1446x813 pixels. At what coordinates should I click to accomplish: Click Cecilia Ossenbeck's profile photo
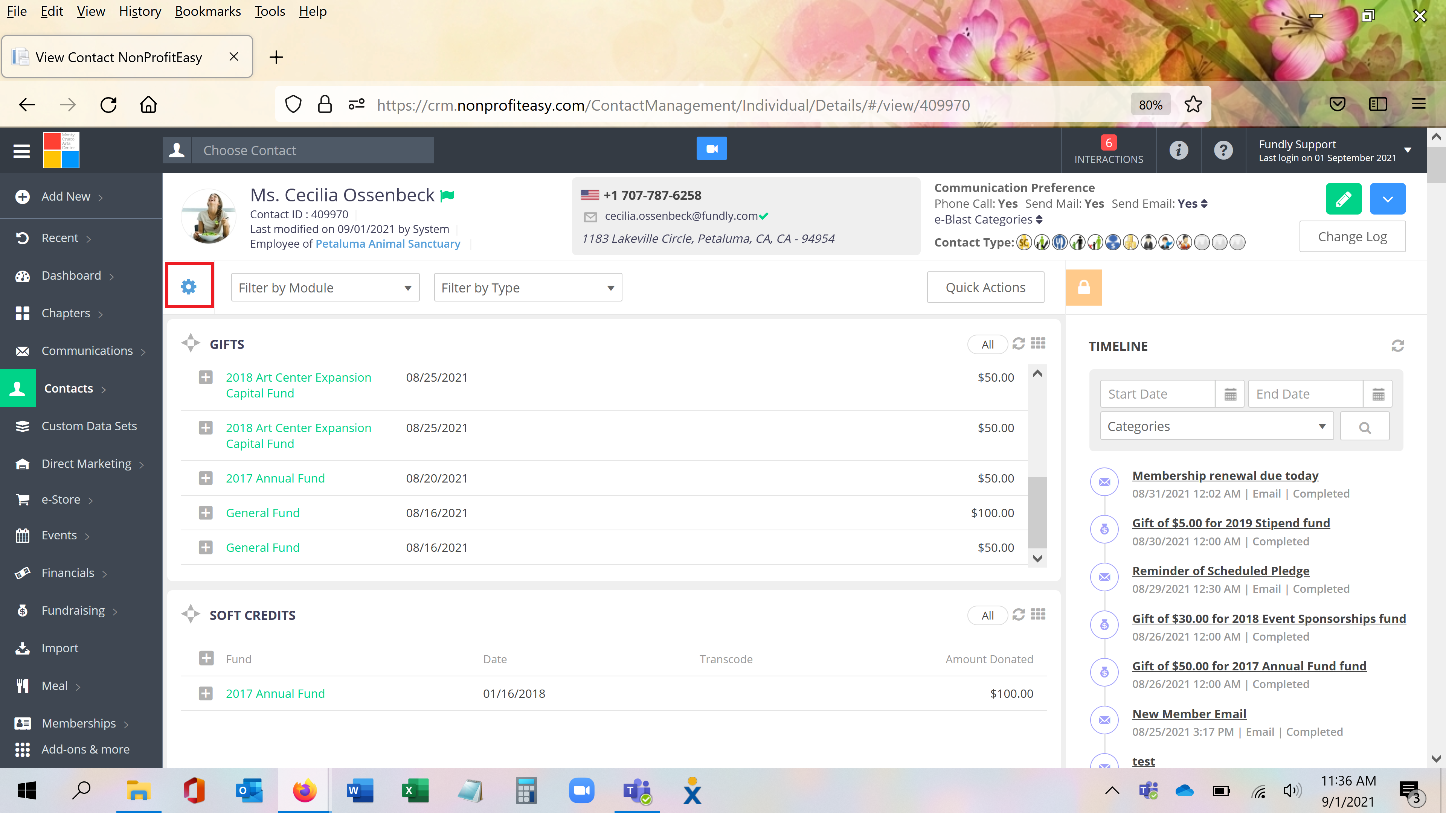click(x=209, y=216)
